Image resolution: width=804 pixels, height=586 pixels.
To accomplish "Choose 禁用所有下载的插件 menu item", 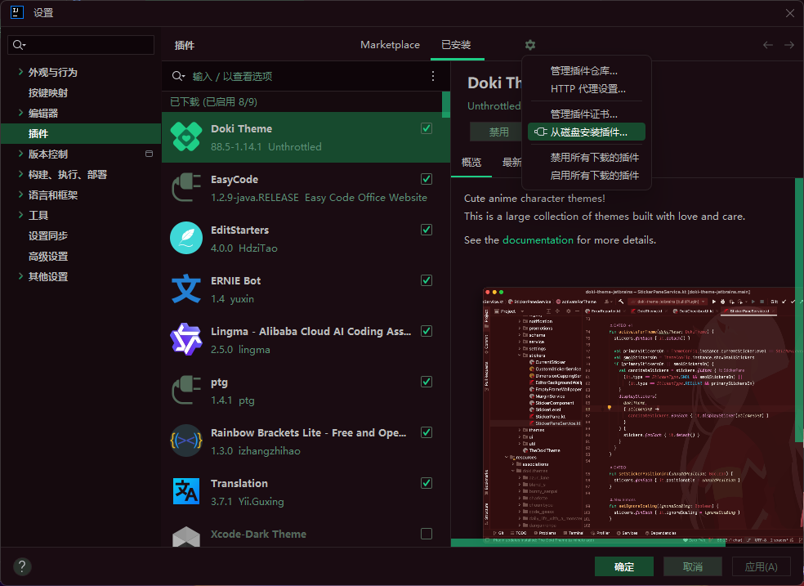I will 587,158.
